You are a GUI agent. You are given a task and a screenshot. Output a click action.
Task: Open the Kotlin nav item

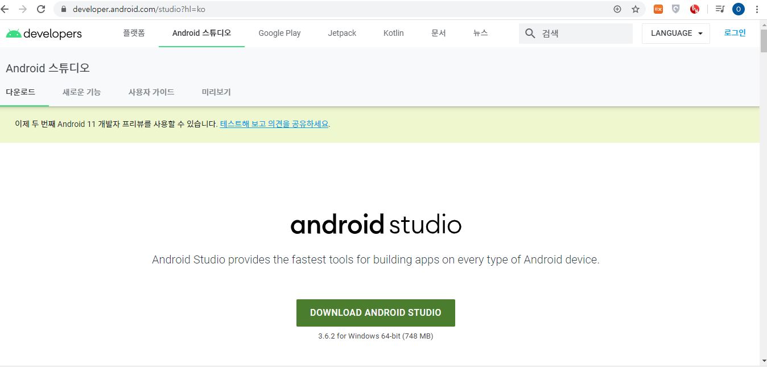coord(394,33)
